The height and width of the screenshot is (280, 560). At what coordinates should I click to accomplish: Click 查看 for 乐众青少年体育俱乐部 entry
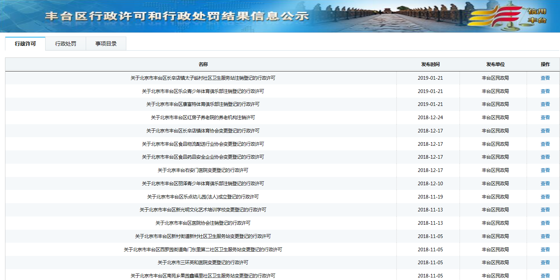click(545, 91)
